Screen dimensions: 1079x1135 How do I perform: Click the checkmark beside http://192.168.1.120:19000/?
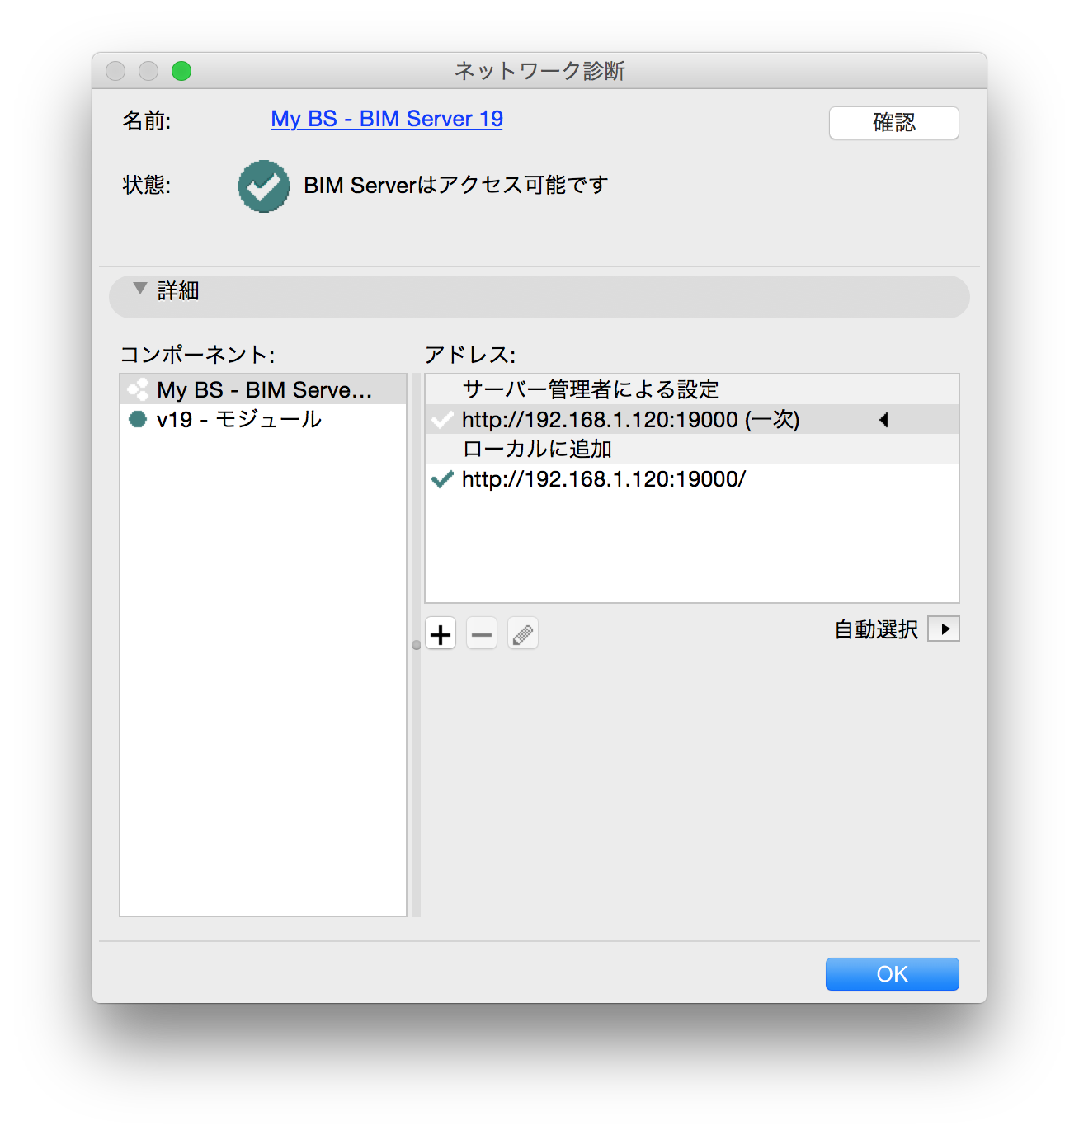[443, 478]
